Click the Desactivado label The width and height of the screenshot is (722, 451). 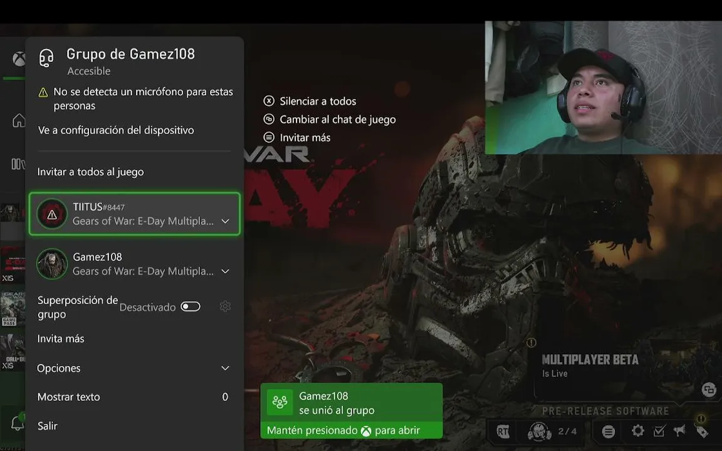147,308
